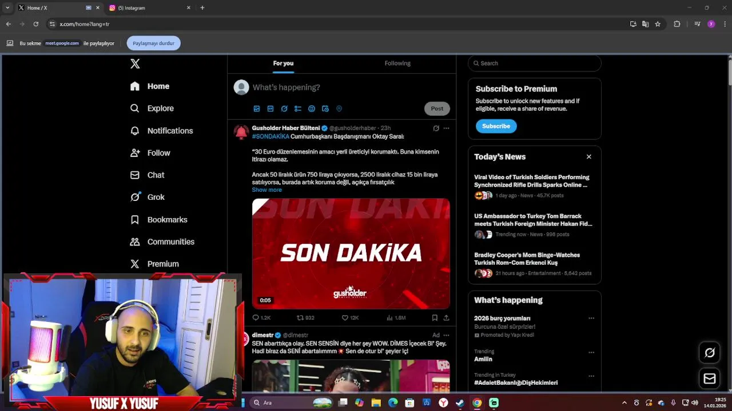Open Chrome three-dot menu
Screen dimensions: 732x411
(x=725, y=24)
